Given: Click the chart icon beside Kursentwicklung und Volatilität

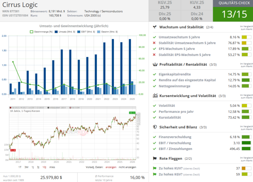Looking at the screenshot, I should coord(155,96).
